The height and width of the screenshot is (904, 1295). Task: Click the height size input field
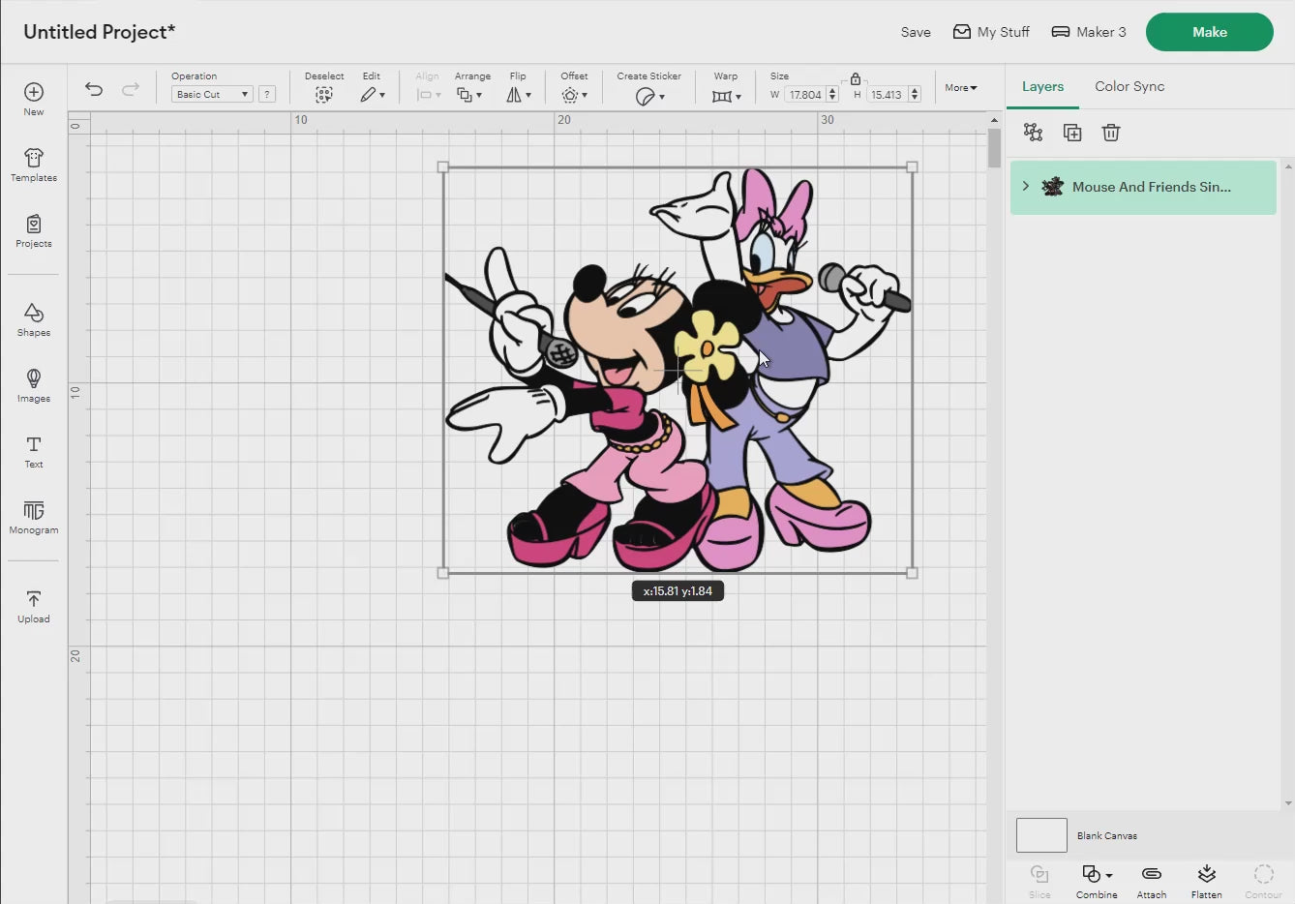pyautogui.click(x=887, y=95)
